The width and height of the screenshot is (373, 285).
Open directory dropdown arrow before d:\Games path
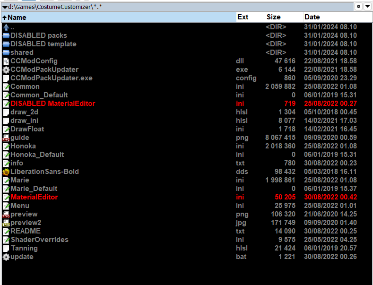5,7
